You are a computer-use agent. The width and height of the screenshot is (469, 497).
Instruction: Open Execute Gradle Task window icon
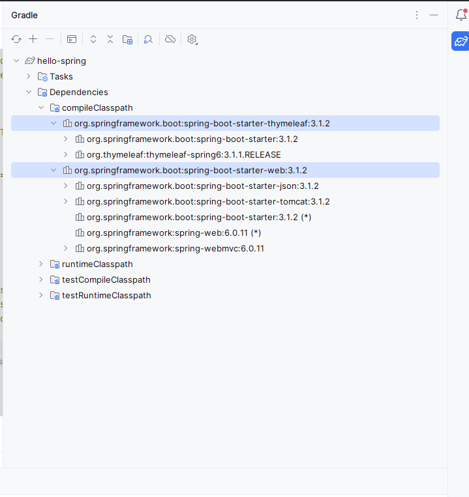72,39
